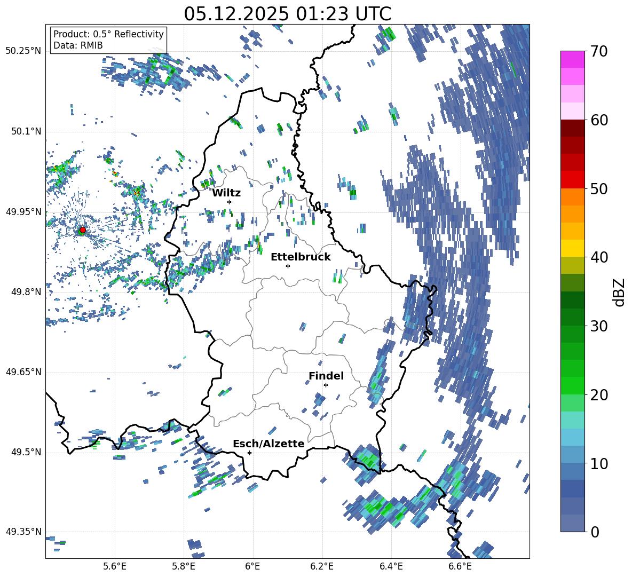Click the Esch/Alzette city label

tap(268, 444)
